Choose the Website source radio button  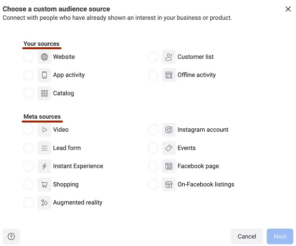coord(29,57)
